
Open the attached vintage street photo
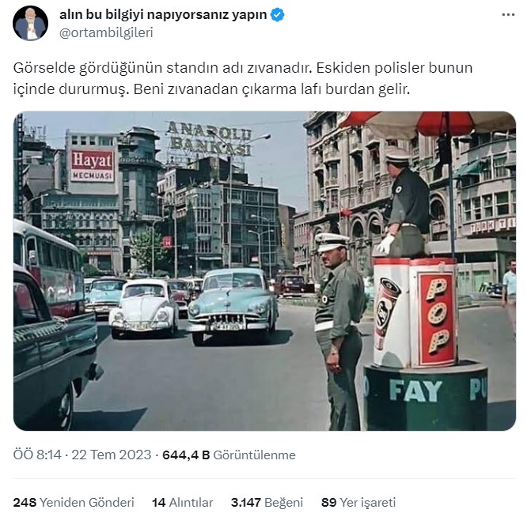264,271
